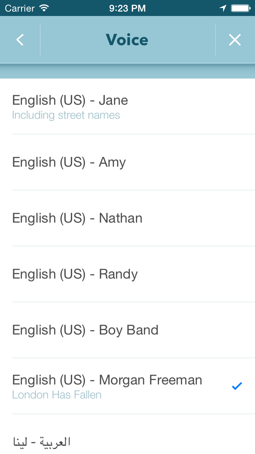
Task: Select English (US) - Jane voice
Action: [x=70, y=100]
